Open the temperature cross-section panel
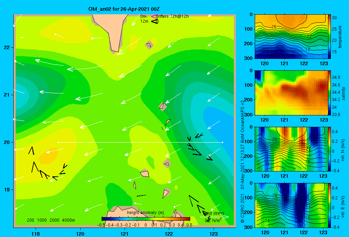Image resolution: width=349 pixels, height=237 pixels. click(x=291, y=37)
